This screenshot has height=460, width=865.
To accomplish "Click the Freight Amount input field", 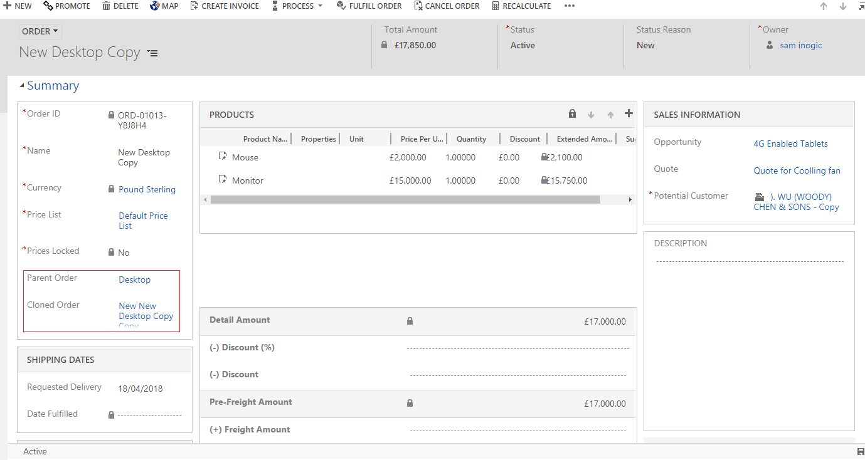I will 517,430.
